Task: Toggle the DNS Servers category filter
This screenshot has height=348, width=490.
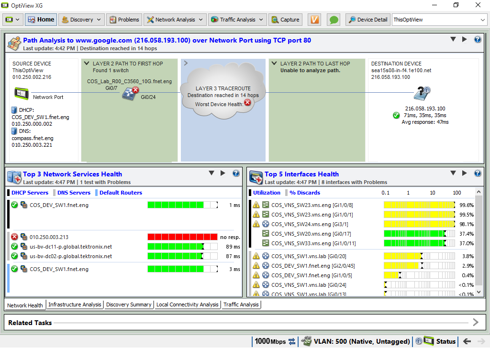Action: (73, 193)
